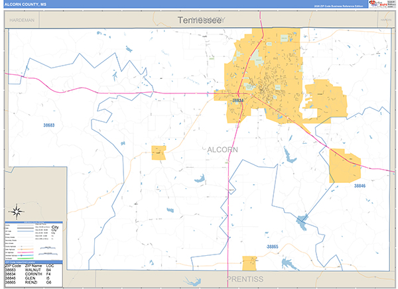398x289 pixels.
Task: Click the ALCORN county name label
Action: click(x=223, y=150)
